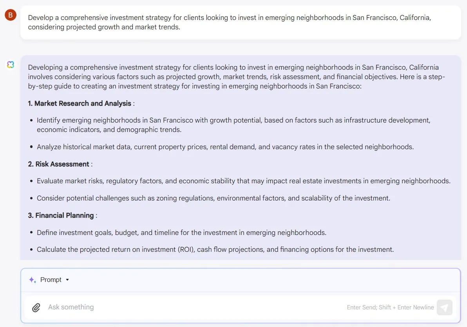Click the 'Consider potential challenges' bullet point

(x=214, y=198)
